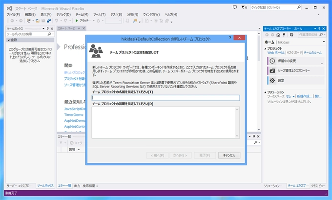Toggle pin on Start Page tab
This screenshot has height=200, width=332.
click(x=79, y=28)
